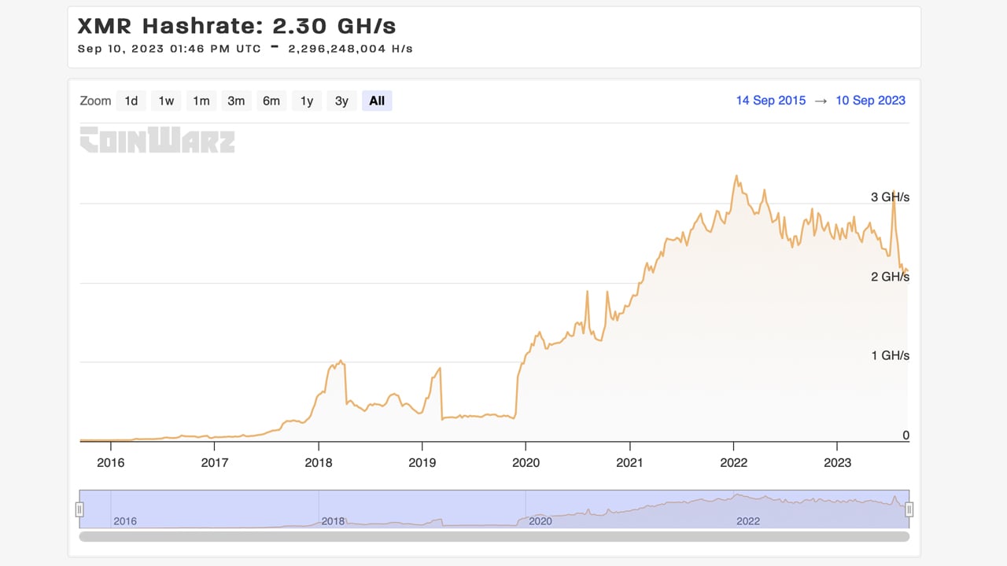
Task: Choose the 3m zoom option
Action: point(236,101)
